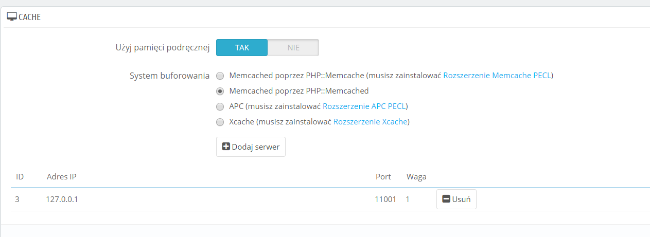Enable cache with the TAK switch
Viewport: 650px width, 237px height.
242,48
